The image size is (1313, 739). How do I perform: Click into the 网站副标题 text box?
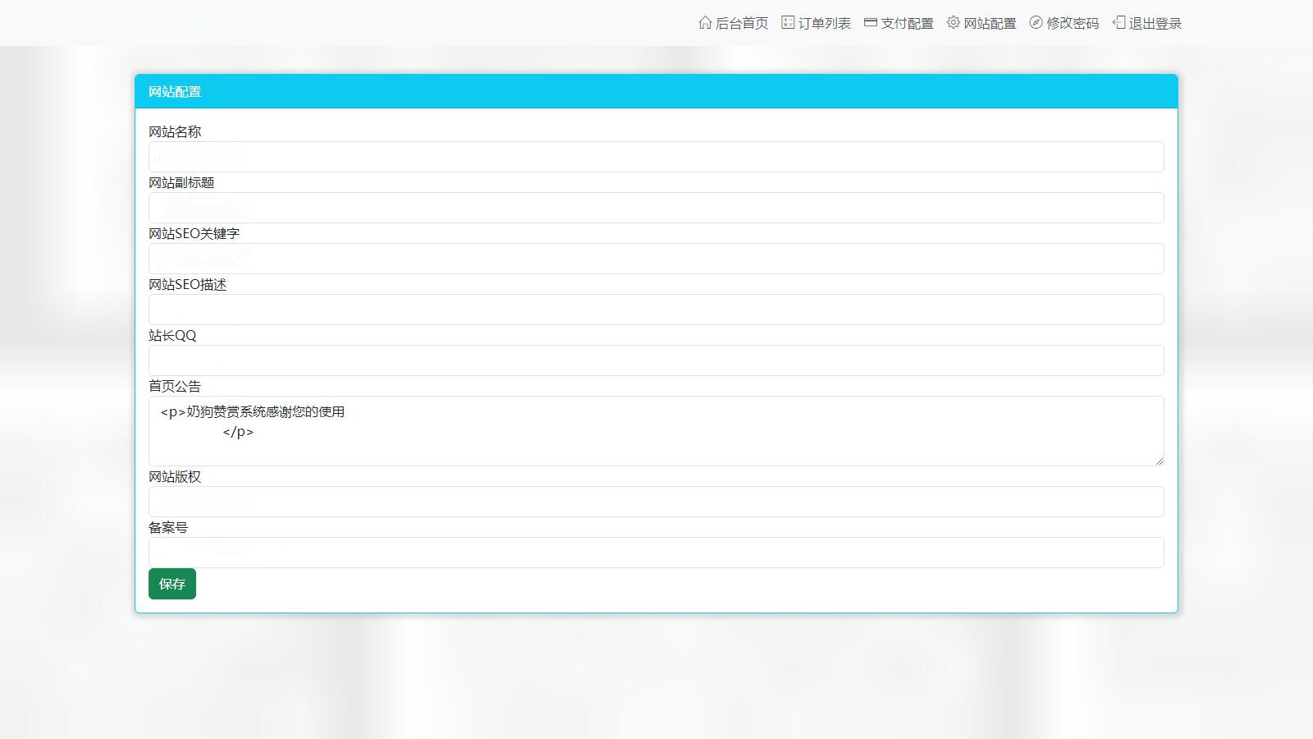(x=656, y=208)
